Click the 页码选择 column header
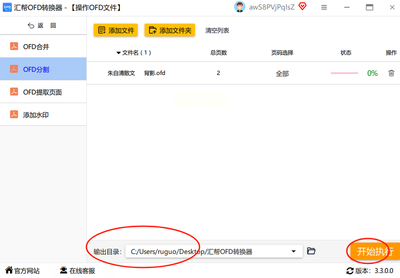Screen dimensions: 400x278 [282, 53]
